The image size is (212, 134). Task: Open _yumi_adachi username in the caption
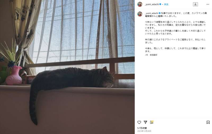pos(152,13)
